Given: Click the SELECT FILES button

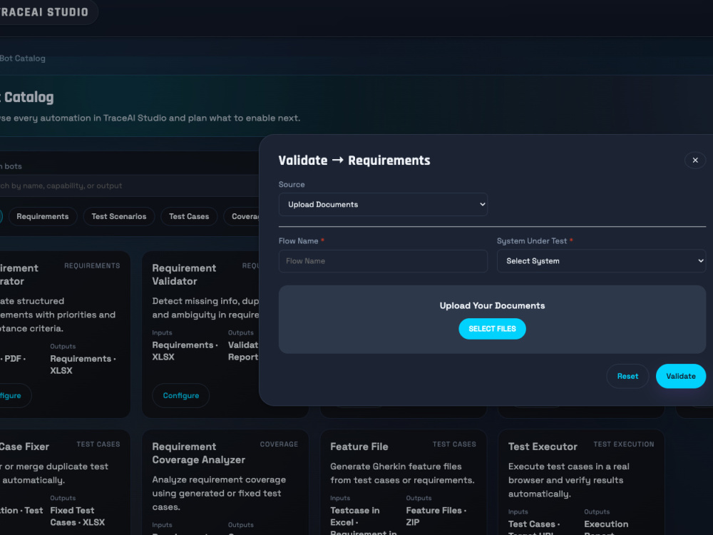Looking at the screenshot, I should pyautogui.click(x=492, y=328).
